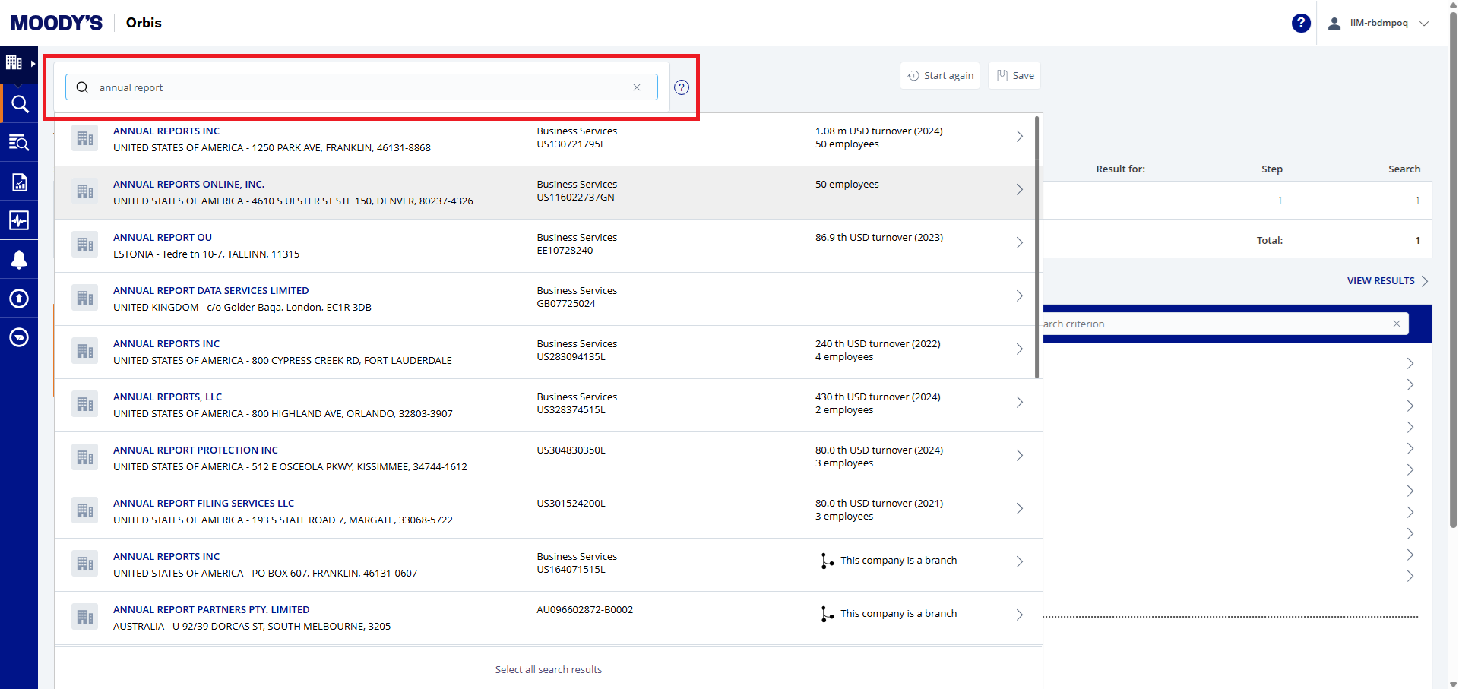Open the companies module icon in sidebar
The image size is (1459, 689).
tap(14, 63)
